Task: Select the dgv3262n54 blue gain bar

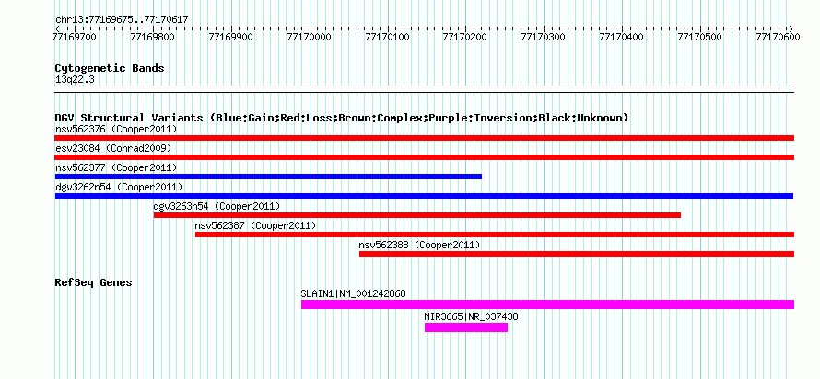Action: point(424,196)
